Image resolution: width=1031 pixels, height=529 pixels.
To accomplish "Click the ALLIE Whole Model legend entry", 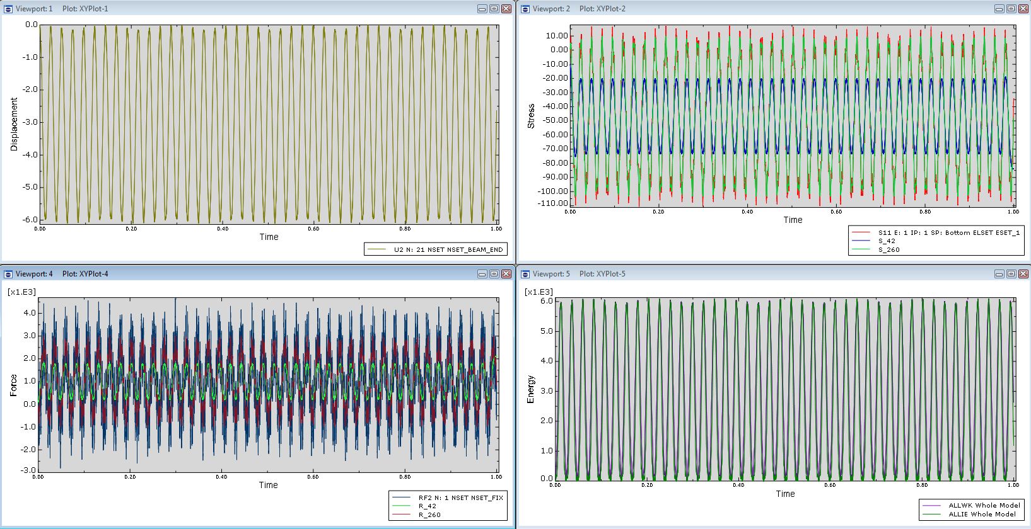I will tap(970, 514).
